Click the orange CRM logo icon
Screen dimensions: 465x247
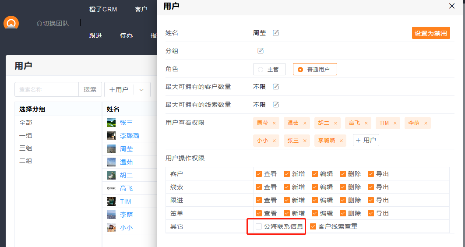(x=11, y=23)
